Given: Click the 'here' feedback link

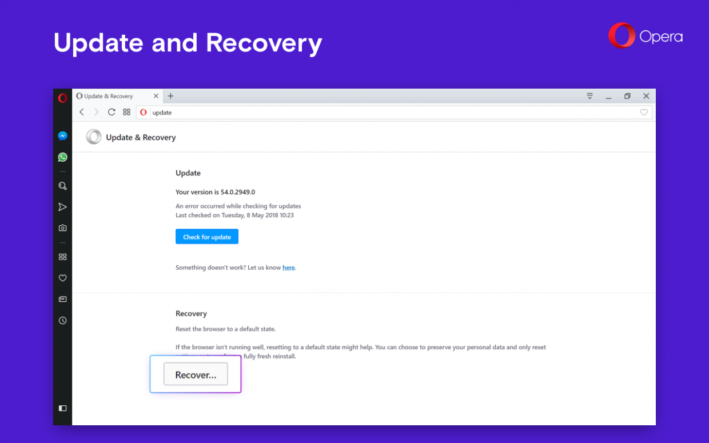Looking at the screenshot, I should click(289, 267).
